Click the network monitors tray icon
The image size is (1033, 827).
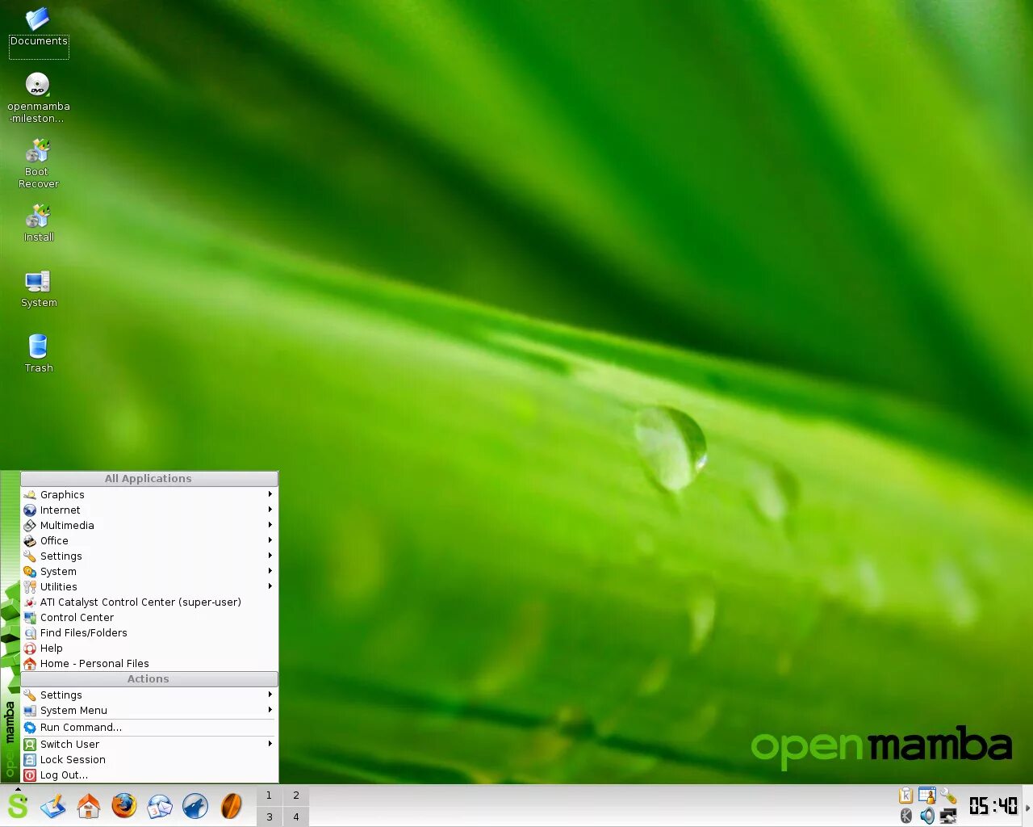(x=948, y=816)
